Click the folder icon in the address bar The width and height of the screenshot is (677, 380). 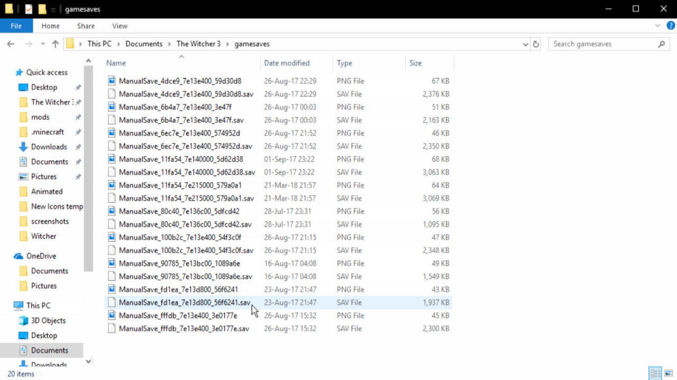(x=70, y=44)
